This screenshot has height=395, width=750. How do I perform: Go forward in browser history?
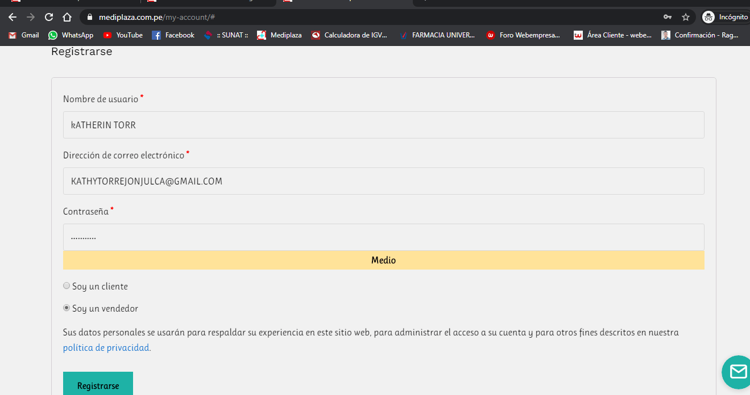(x=31, y=17)
